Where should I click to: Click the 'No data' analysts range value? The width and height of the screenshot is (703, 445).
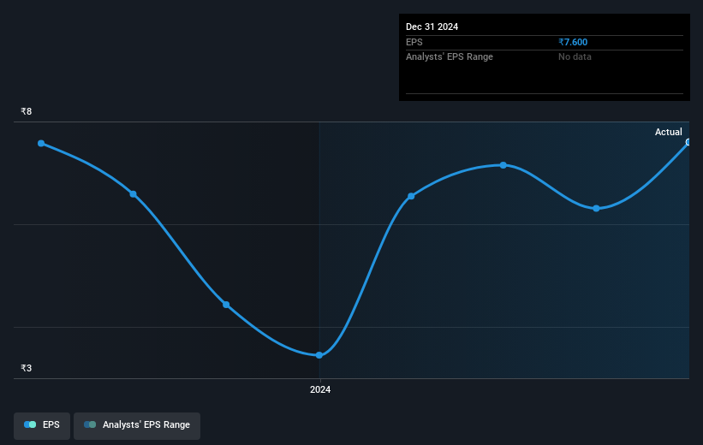[x=575, y=57]
